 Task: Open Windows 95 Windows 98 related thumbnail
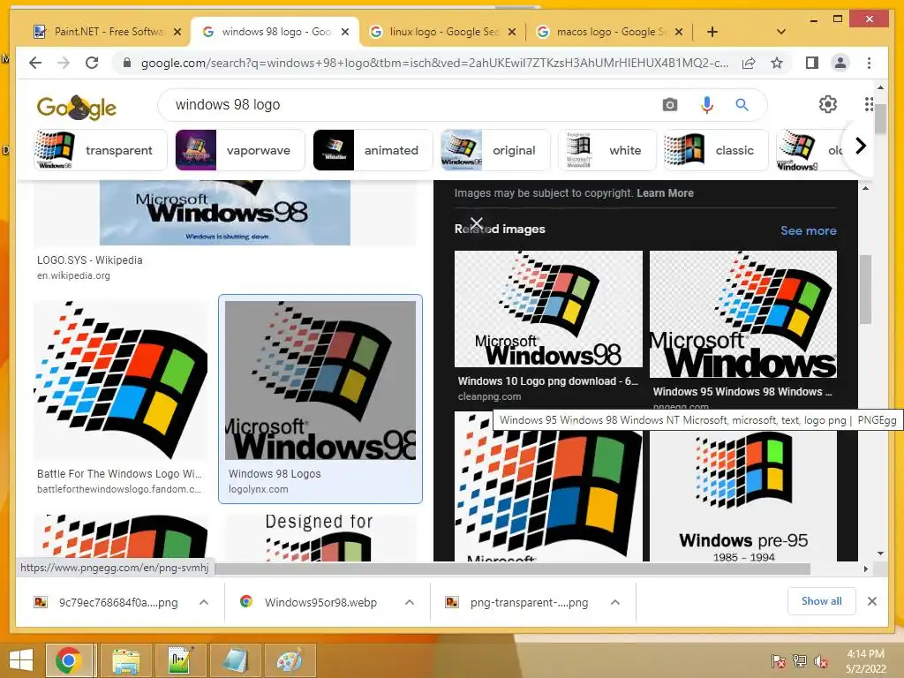pyautogui.click(x=743, y=314)
